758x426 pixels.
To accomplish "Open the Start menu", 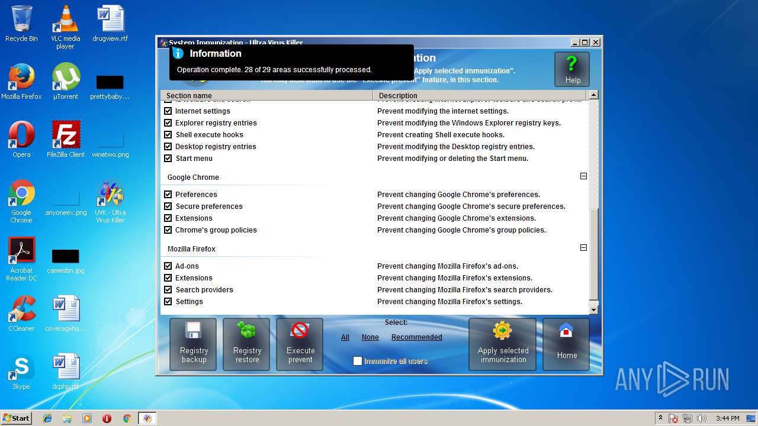I will point(17,418).
